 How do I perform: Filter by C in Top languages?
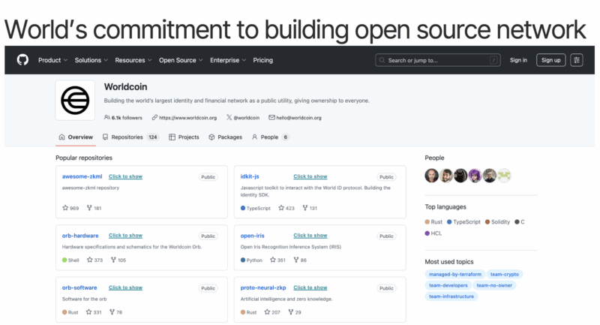(x=520, y=221)
